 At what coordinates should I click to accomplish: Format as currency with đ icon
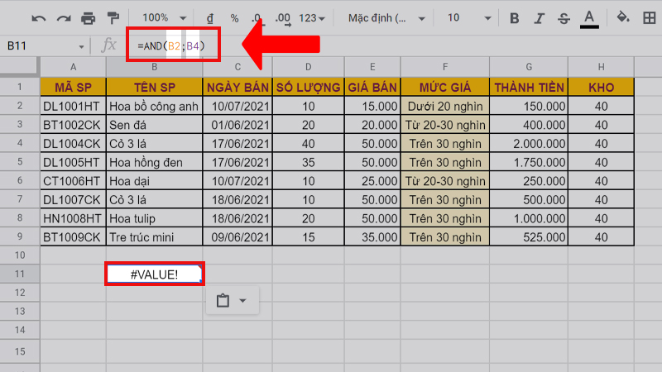[210, 18]
